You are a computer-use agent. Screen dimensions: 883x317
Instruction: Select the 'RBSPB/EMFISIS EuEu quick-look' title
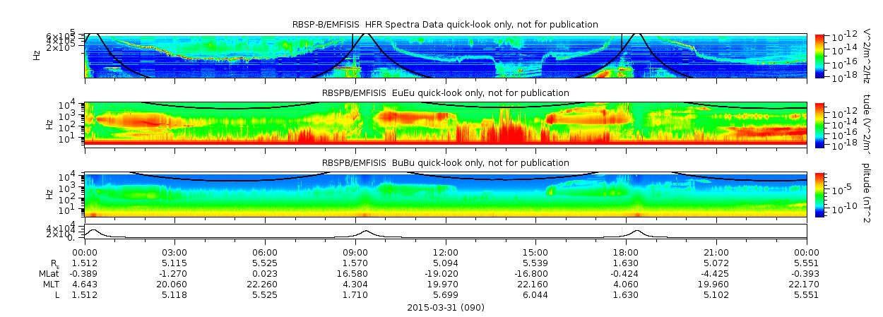point(446,93)
